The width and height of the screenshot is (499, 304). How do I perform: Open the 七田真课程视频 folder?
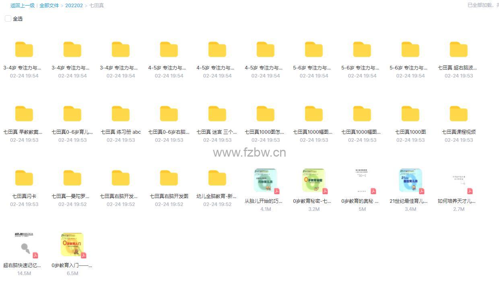(458, 114)
